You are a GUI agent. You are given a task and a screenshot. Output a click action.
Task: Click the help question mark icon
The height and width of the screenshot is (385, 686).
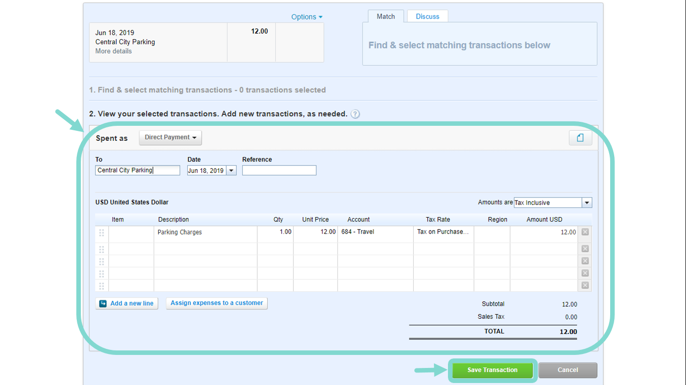click(355, 114)
